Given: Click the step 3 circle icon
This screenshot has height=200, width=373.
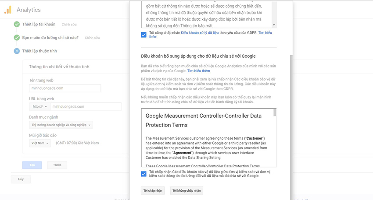Looking at the screenshot, I should click(17, 51).
